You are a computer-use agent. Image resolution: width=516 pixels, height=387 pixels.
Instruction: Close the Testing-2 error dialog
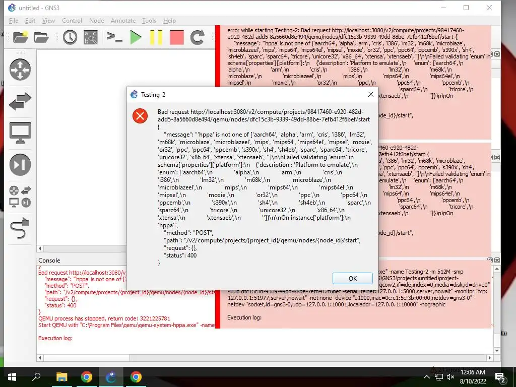(x=370, y=94)
